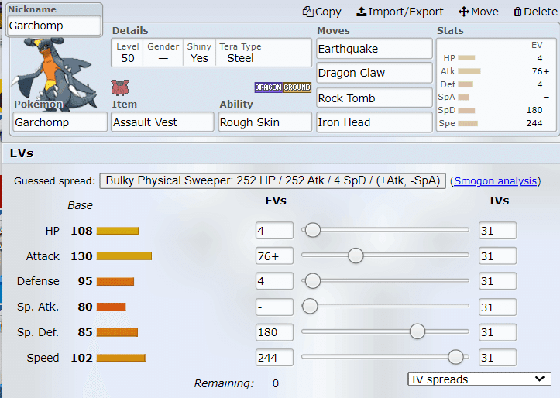Click the Move set button
560x398 pixels.
(x=478, y=12)
